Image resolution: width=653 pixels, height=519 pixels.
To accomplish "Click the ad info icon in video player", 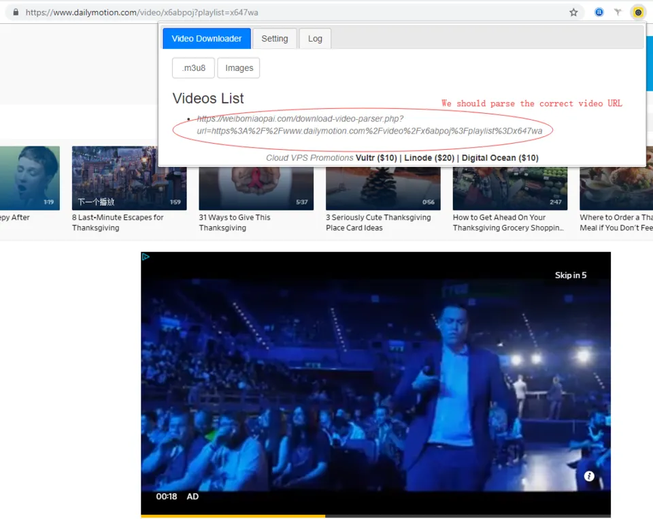I will coord(589,476).
